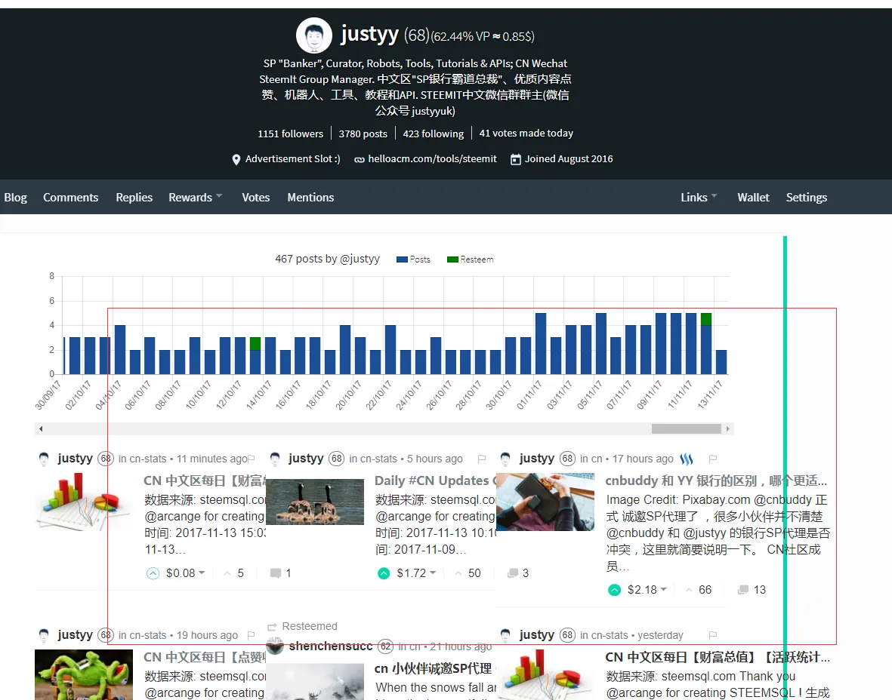This screenshot has height=700, width=892.
Task: Flag the post from 5 hours ago
Action: pos(482,459)
